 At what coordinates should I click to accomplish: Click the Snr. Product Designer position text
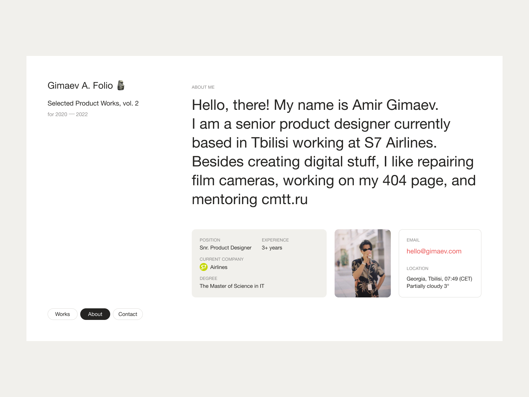pos(225,247)
